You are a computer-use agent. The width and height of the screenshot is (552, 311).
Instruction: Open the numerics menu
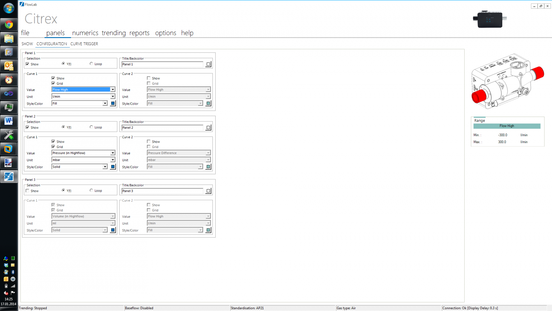coord(85,33)
